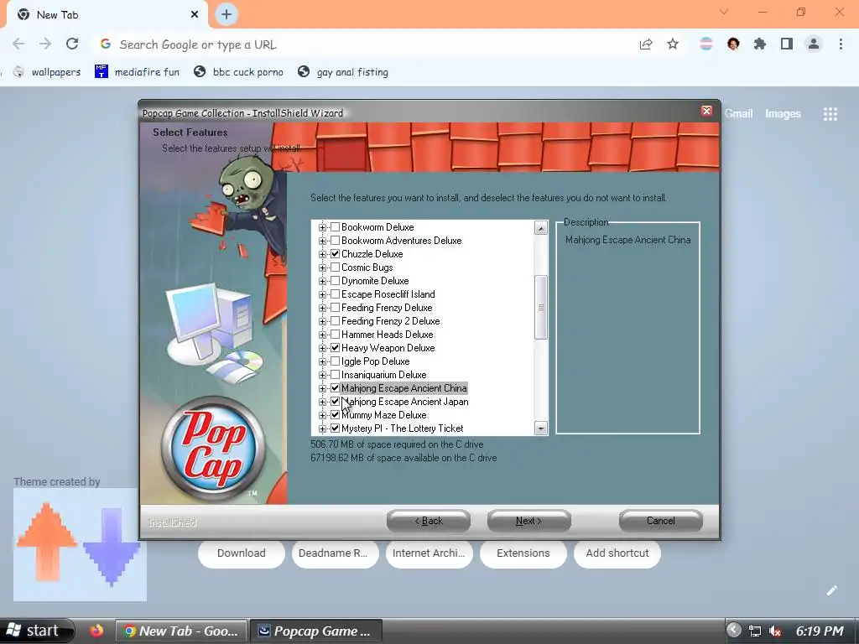Screen dimensions: 859x644
Task: Click the feature list scroll down arrow
Action: tap(541, 428)
